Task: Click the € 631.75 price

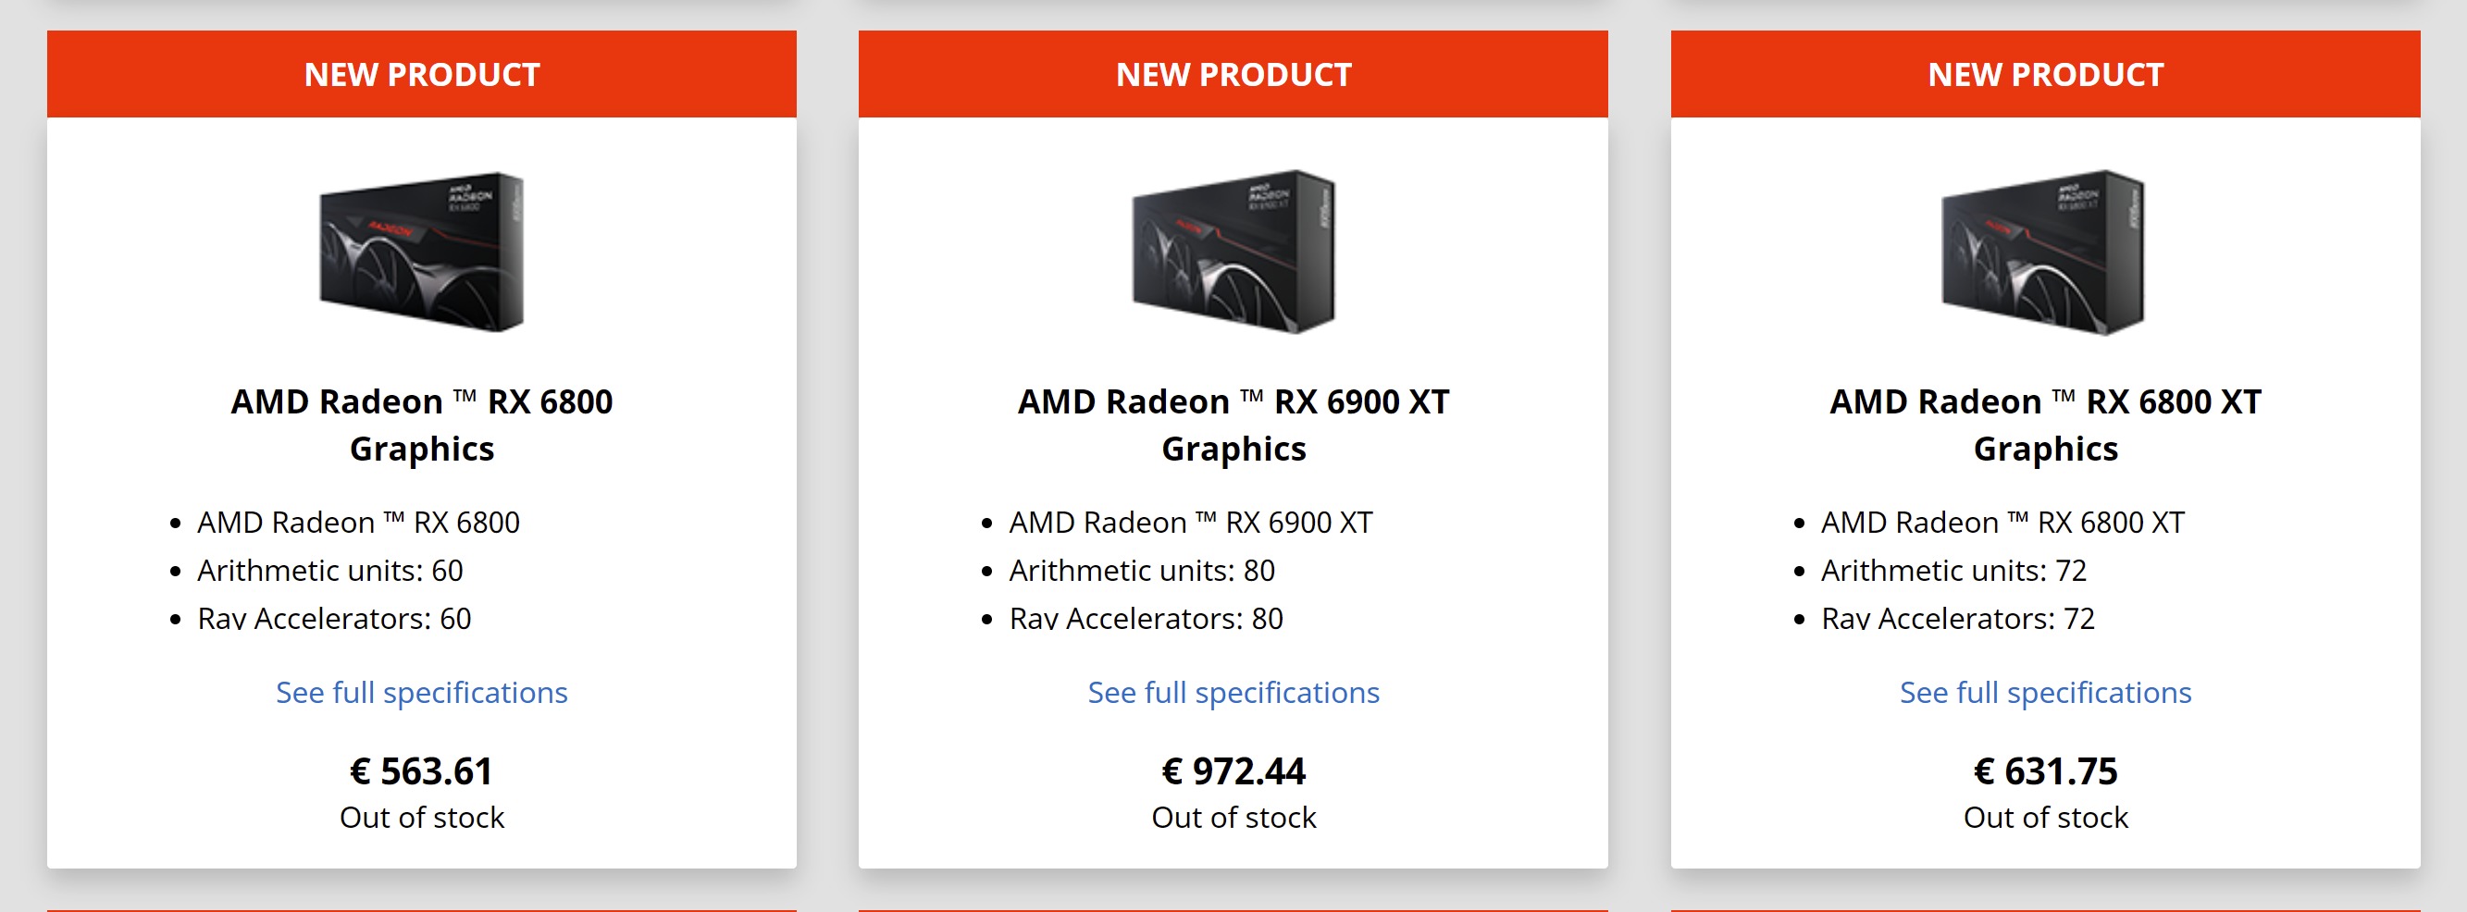Action: (2045, 771)
